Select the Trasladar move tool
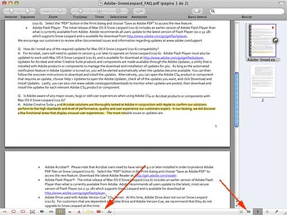287x215 pixels. click(x=80, y=11)
